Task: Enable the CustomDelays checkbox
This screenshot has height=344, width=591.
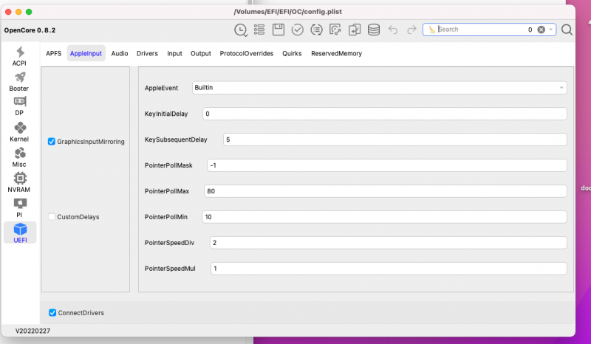Action: pyautogui.click(x=52, y=216)
